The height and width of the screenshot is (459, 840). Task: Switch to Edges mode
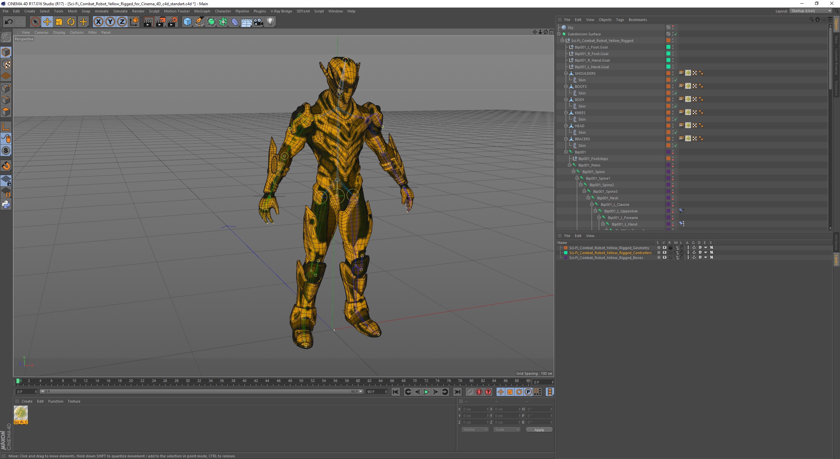click(6, 100)
